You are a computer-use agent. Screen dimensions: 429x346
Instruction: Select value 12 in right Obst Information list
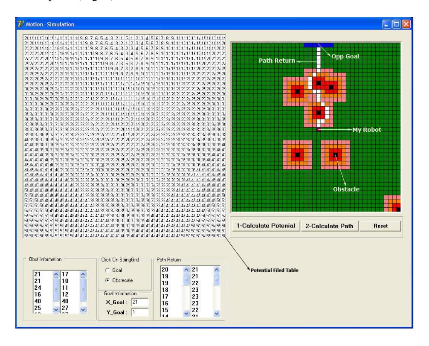pos(65,294)
